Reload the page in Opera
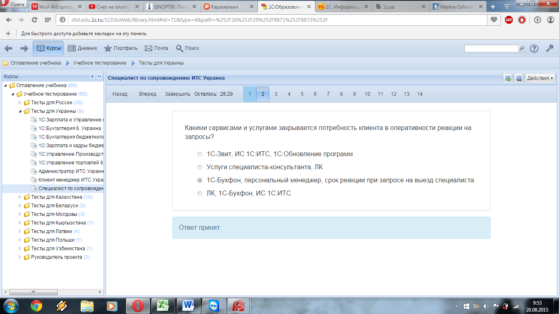 click(x=34, y=20)
